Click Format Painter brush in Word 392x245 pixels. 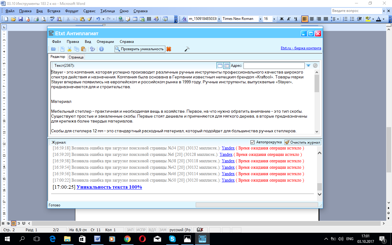(89, 19)
